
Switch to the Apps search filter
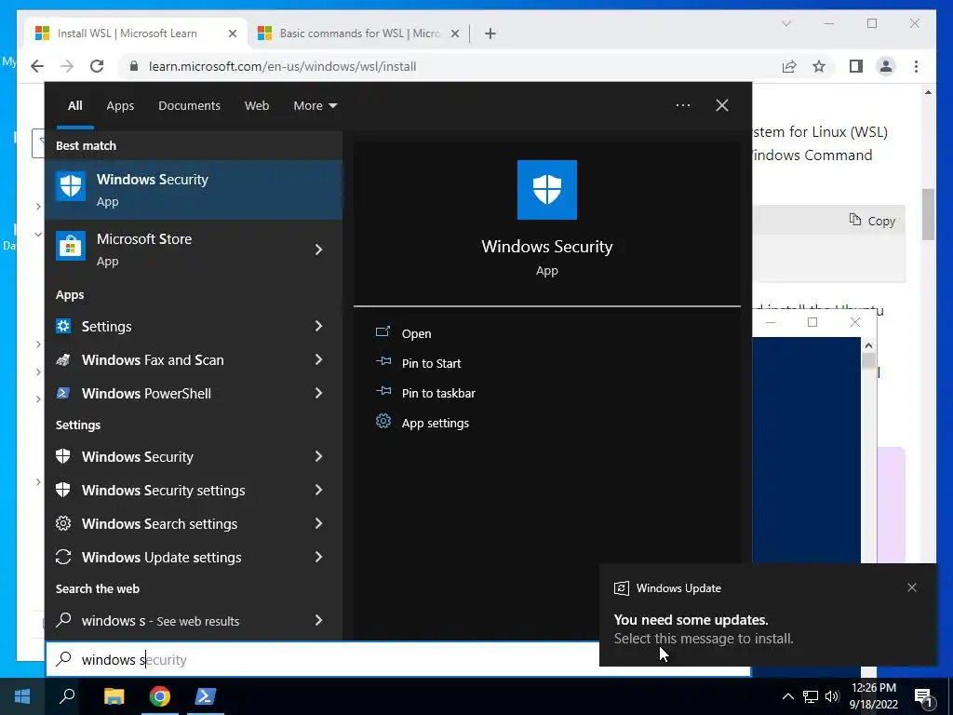click(120, 105)
